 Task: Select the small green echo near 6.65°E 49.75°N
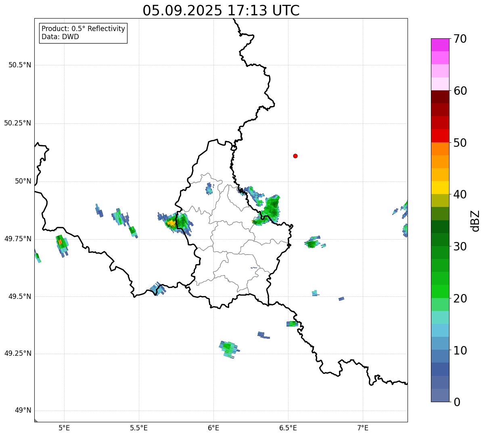312,243
